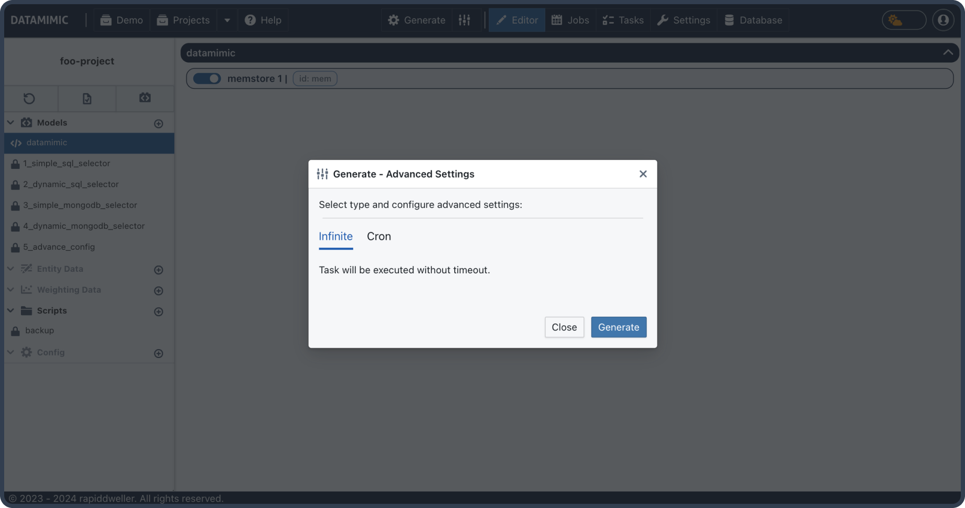Screen dimensions: 965x508
Task: Dismiss the Advanced Settings dialog with X
Action: point(643,174)
